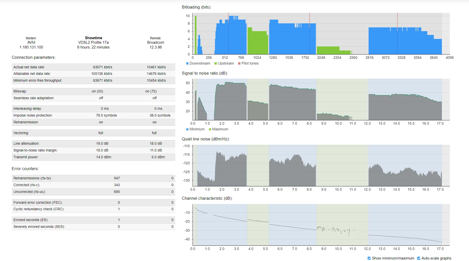This screenshot has height=261, width=469.
Task: Click the Signal-to-noise ratio margin row
Action: point(93,150)
